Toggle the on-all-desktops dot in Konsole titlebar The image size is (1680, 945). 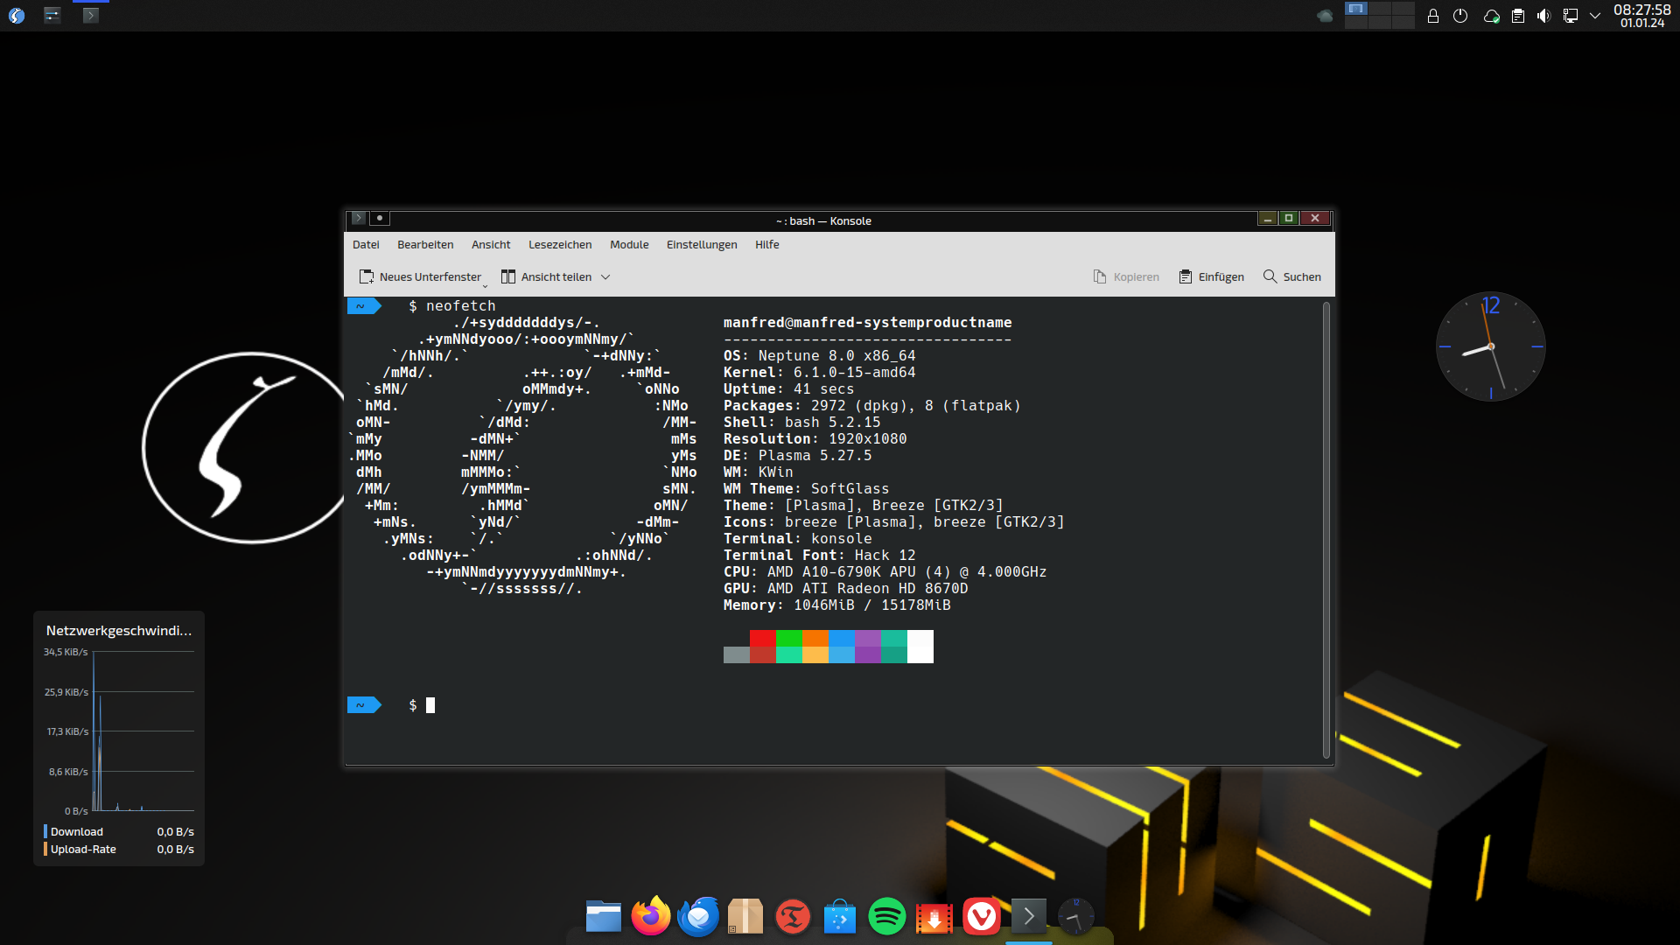380,218
